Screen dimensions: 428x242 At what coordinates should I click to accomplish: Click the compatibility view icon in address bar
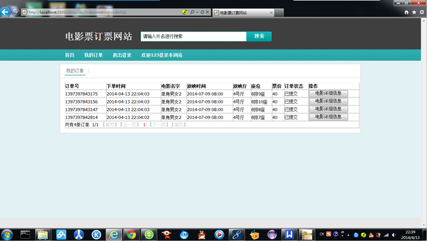coord(185,12)
